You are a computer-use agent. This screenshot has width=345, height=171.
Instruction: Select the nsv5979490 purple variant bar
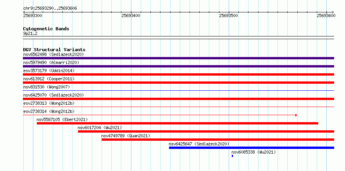pos(178,66)
